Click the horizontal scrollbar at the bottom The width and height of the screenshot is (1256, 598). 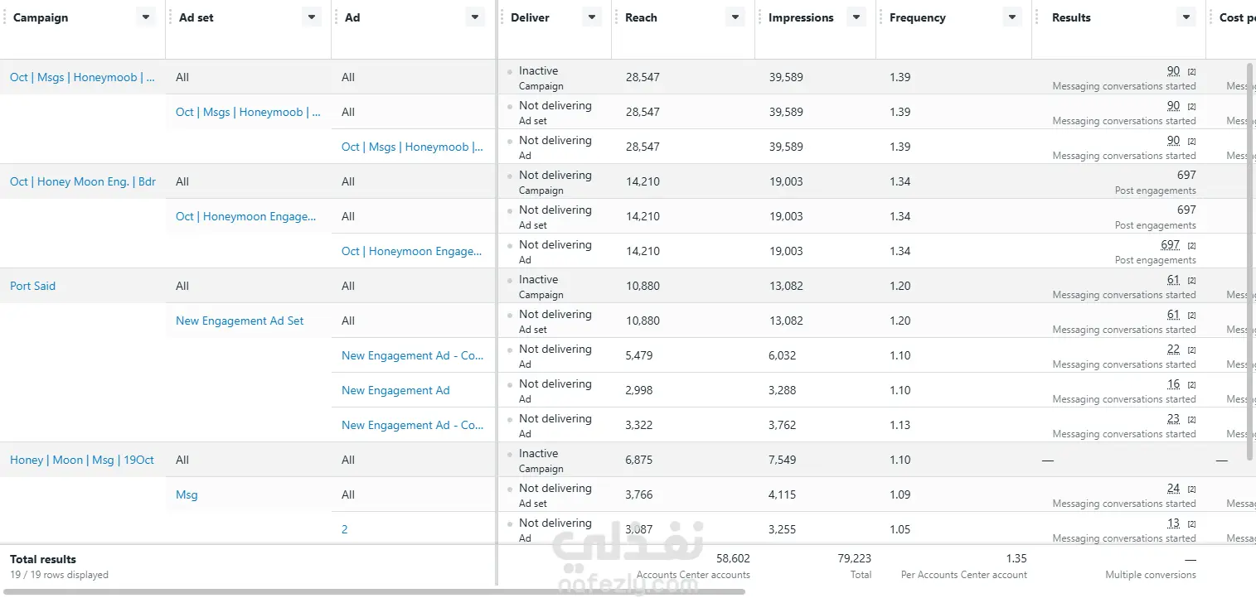tap(373, 591)
